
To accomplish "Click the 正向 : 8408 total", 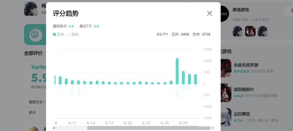I will point(180,34).
